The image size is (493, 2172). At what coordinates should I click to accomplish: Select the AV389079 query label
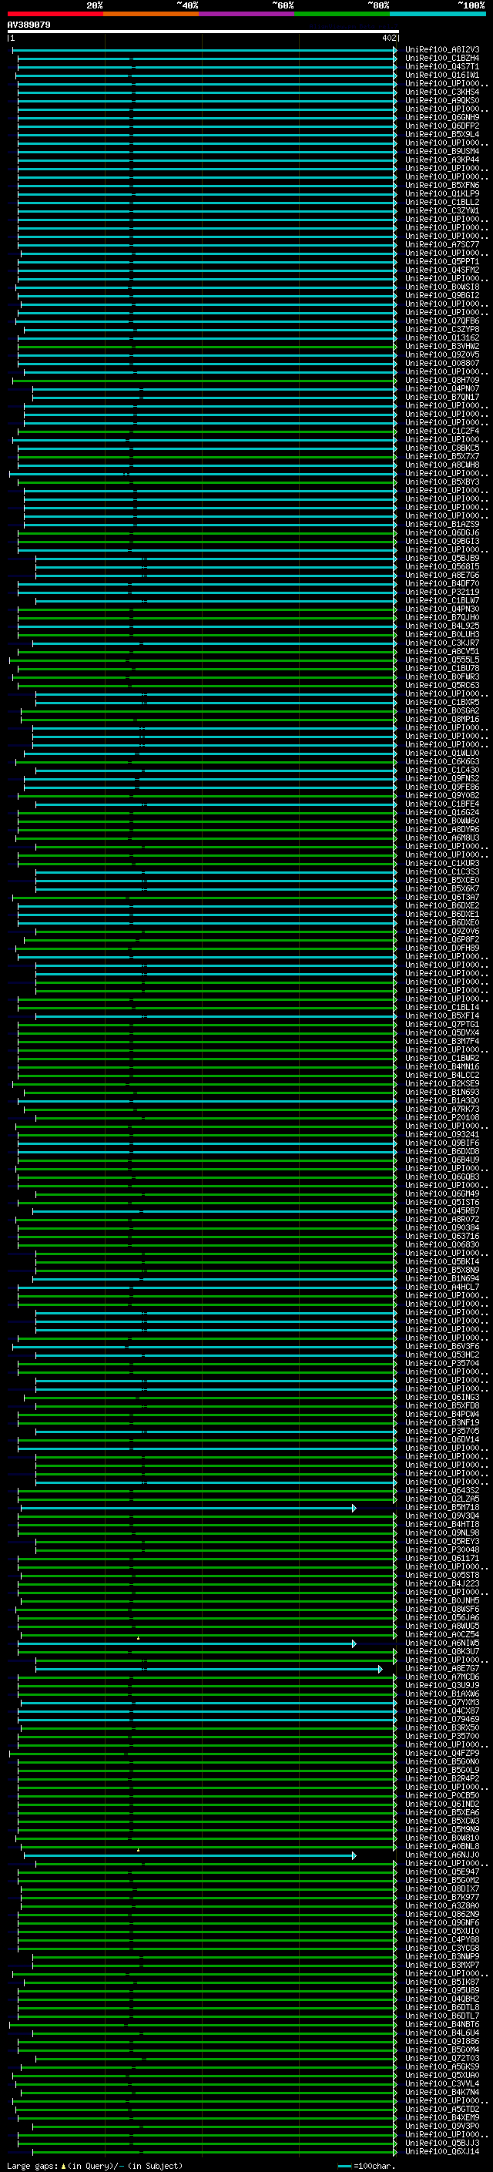click(x=29, y=25)
